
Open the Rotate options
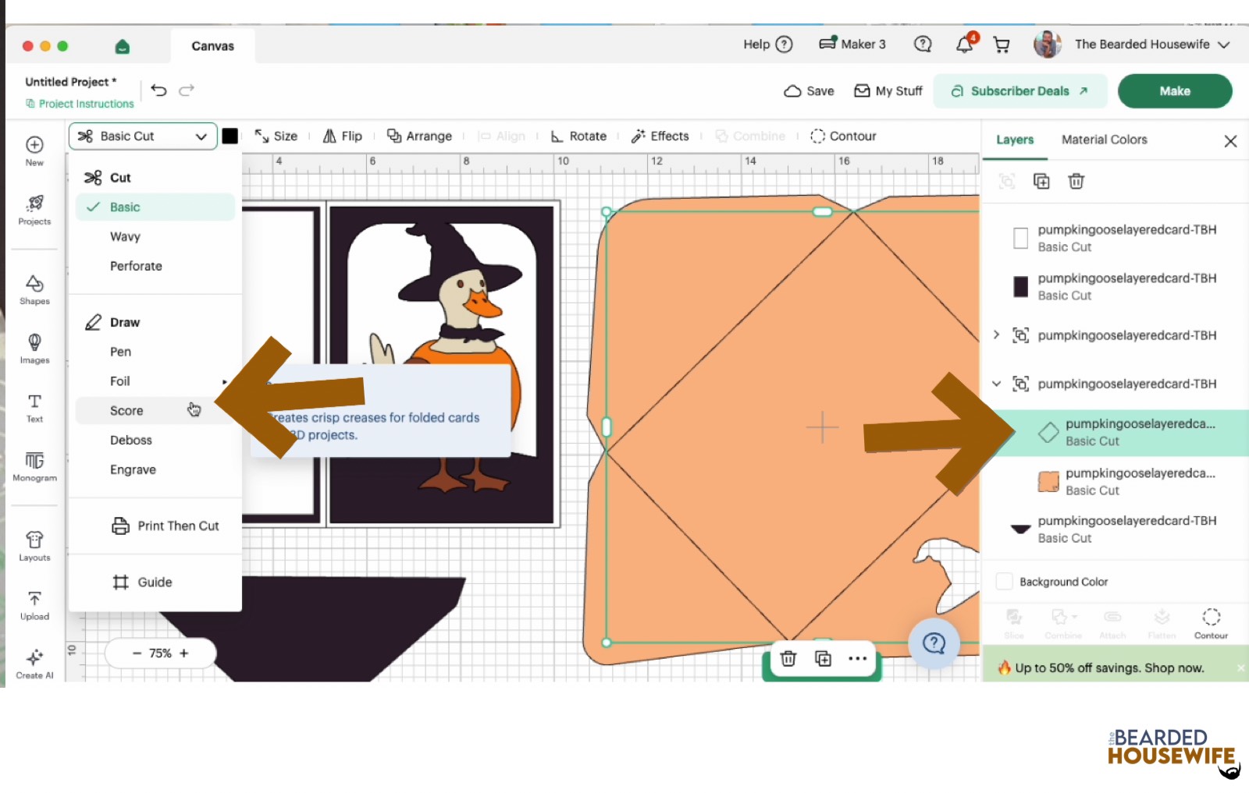[578, 136]
